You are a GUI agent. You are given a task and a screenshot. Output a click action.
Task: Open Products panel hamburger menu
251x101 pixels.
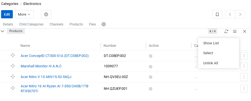coord(235,31)
